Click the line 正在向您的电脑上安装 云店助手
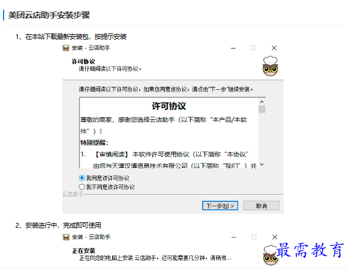The height and width of the screenshot is (269, 349). pyautogui.click(x=155, y=258)
